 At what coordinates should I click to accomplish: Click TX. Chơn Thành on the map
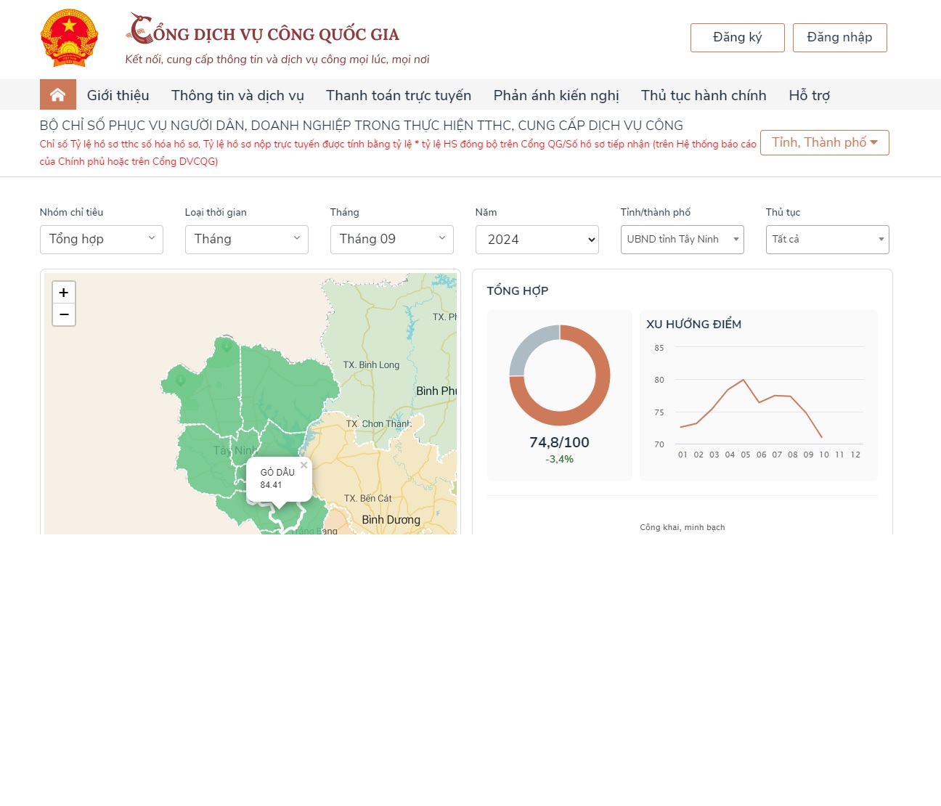378,423
